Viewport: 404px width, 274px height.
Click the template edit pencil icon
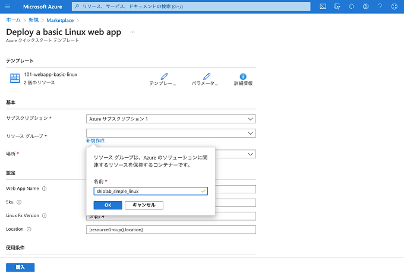(164, 77)
